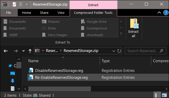Click Quick access star in navigation pane
This screenshot has width=169, height=98.
coord(10,66)
